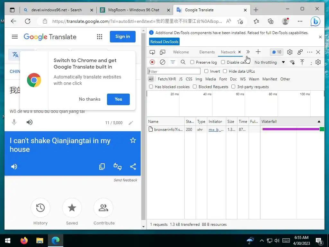This screenshot has width=329, height=247.
Task: Open Saved translations
Action: (x=72, y=208)
